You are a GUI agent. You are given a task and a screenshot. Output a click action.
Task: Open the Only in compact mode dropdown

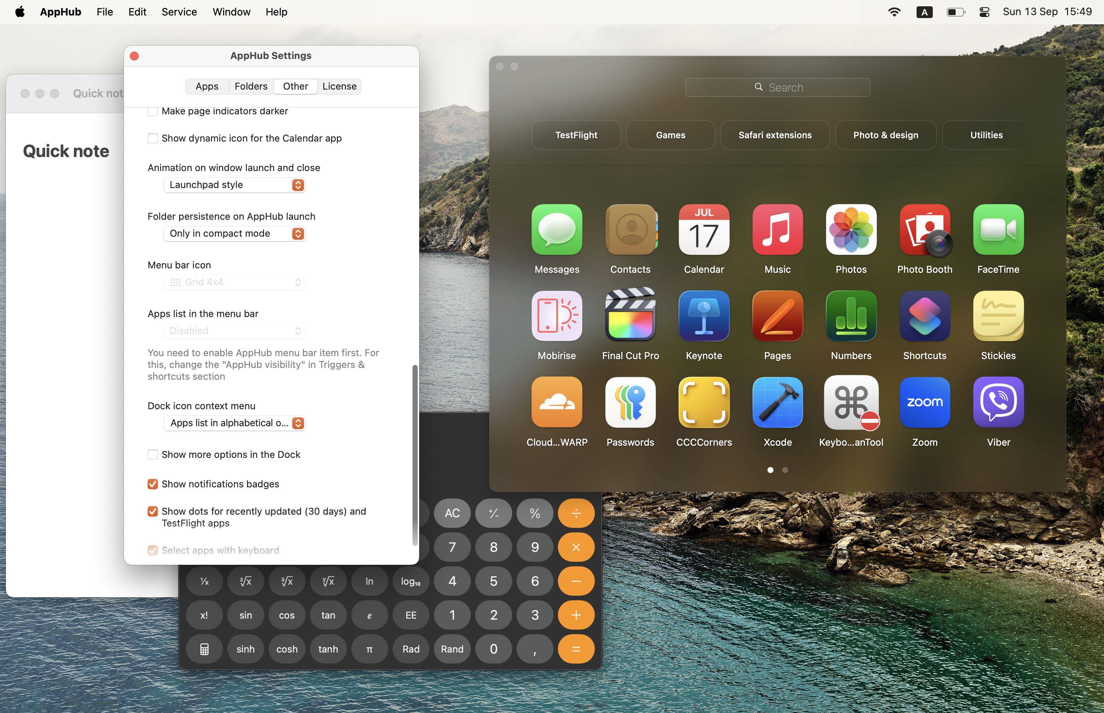click(x=234, y=234)
